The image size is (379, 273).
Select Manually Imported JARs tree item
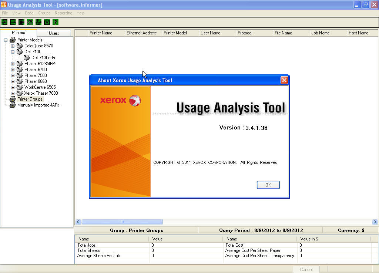(x=38, y=105)
